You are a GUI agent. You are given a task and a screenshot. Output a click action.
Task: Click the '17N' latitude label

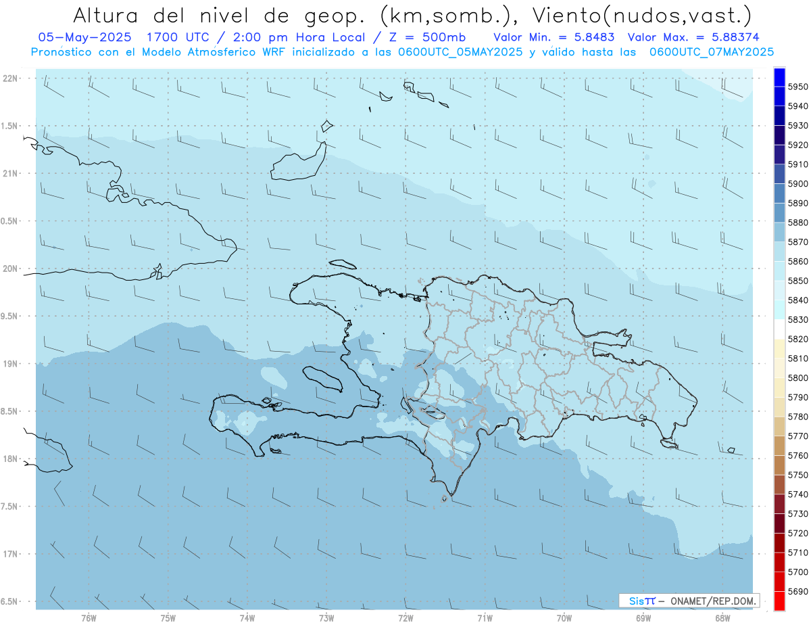click(x=10, y=554)
